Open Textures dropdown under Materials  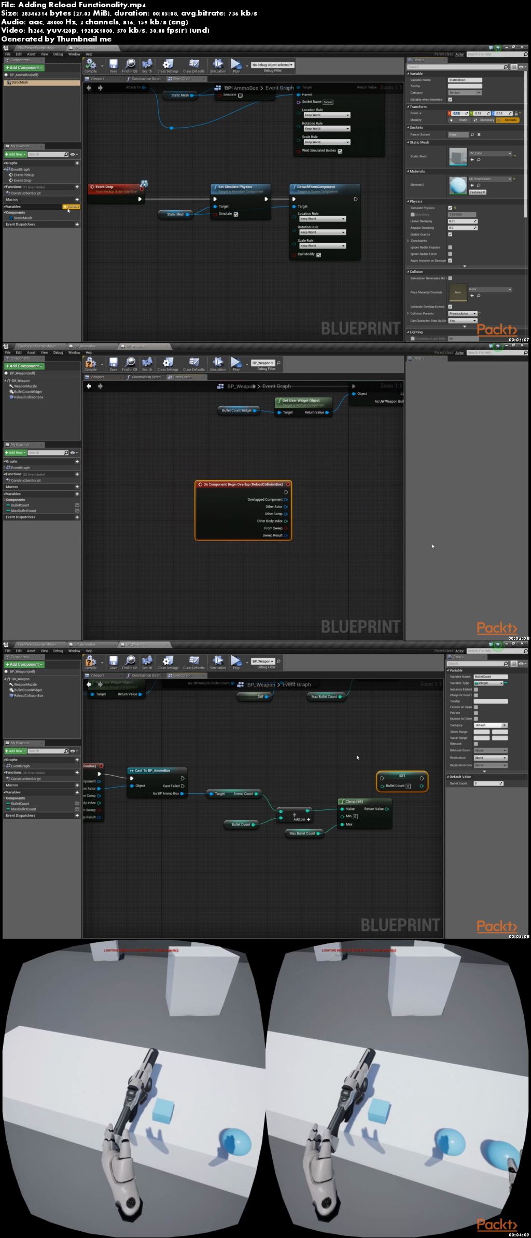click(478, 192)
